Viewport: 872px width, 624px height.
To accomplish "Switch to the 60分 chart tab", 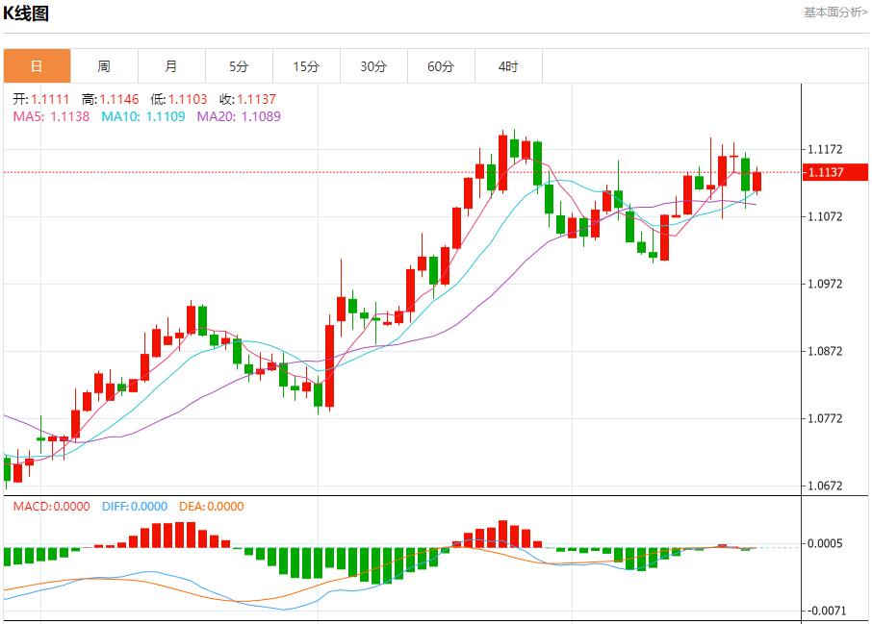I will (x=441, y=66).
